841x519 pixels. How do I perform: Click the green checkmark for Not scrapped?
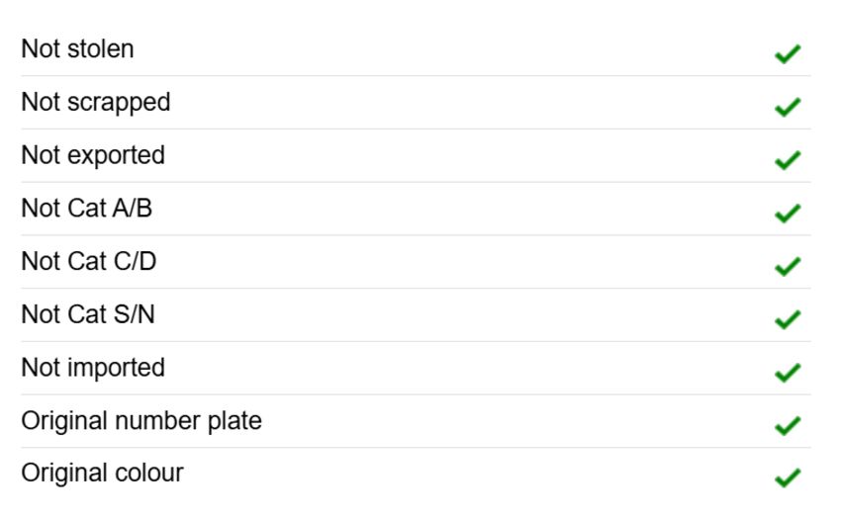pos(788,107)
